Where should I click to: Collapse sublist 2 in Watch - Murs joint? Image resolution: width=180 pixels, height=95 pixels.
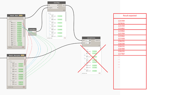point(10,73)
